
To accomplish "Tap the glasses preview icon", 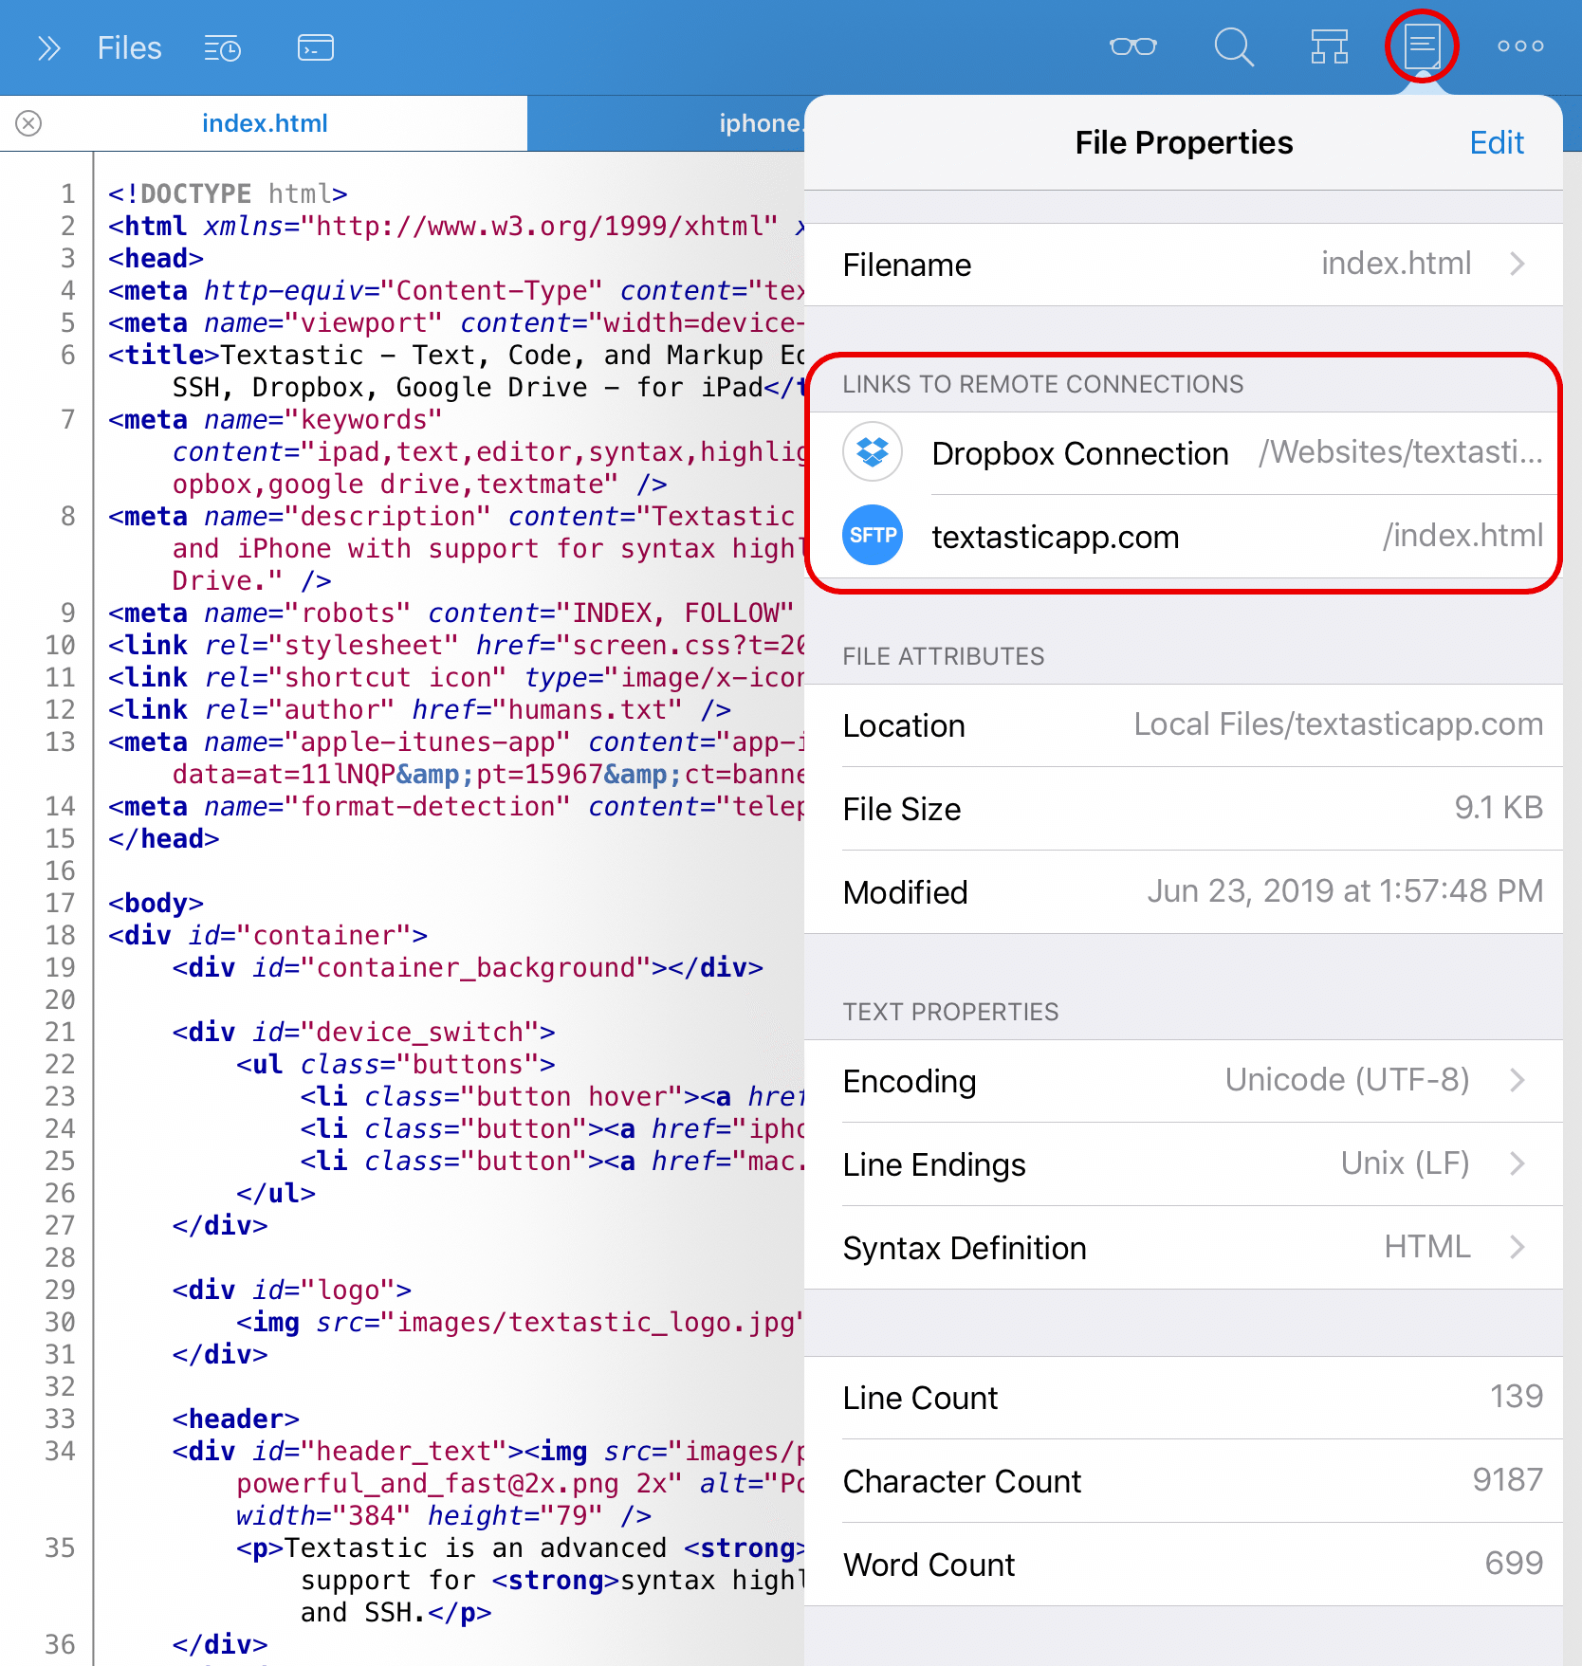I will point(1132,46).
